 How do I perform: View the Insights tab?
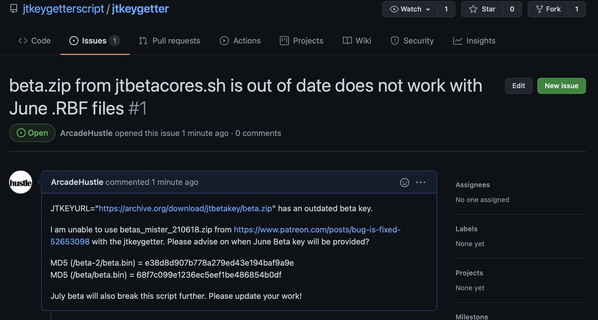474,41
